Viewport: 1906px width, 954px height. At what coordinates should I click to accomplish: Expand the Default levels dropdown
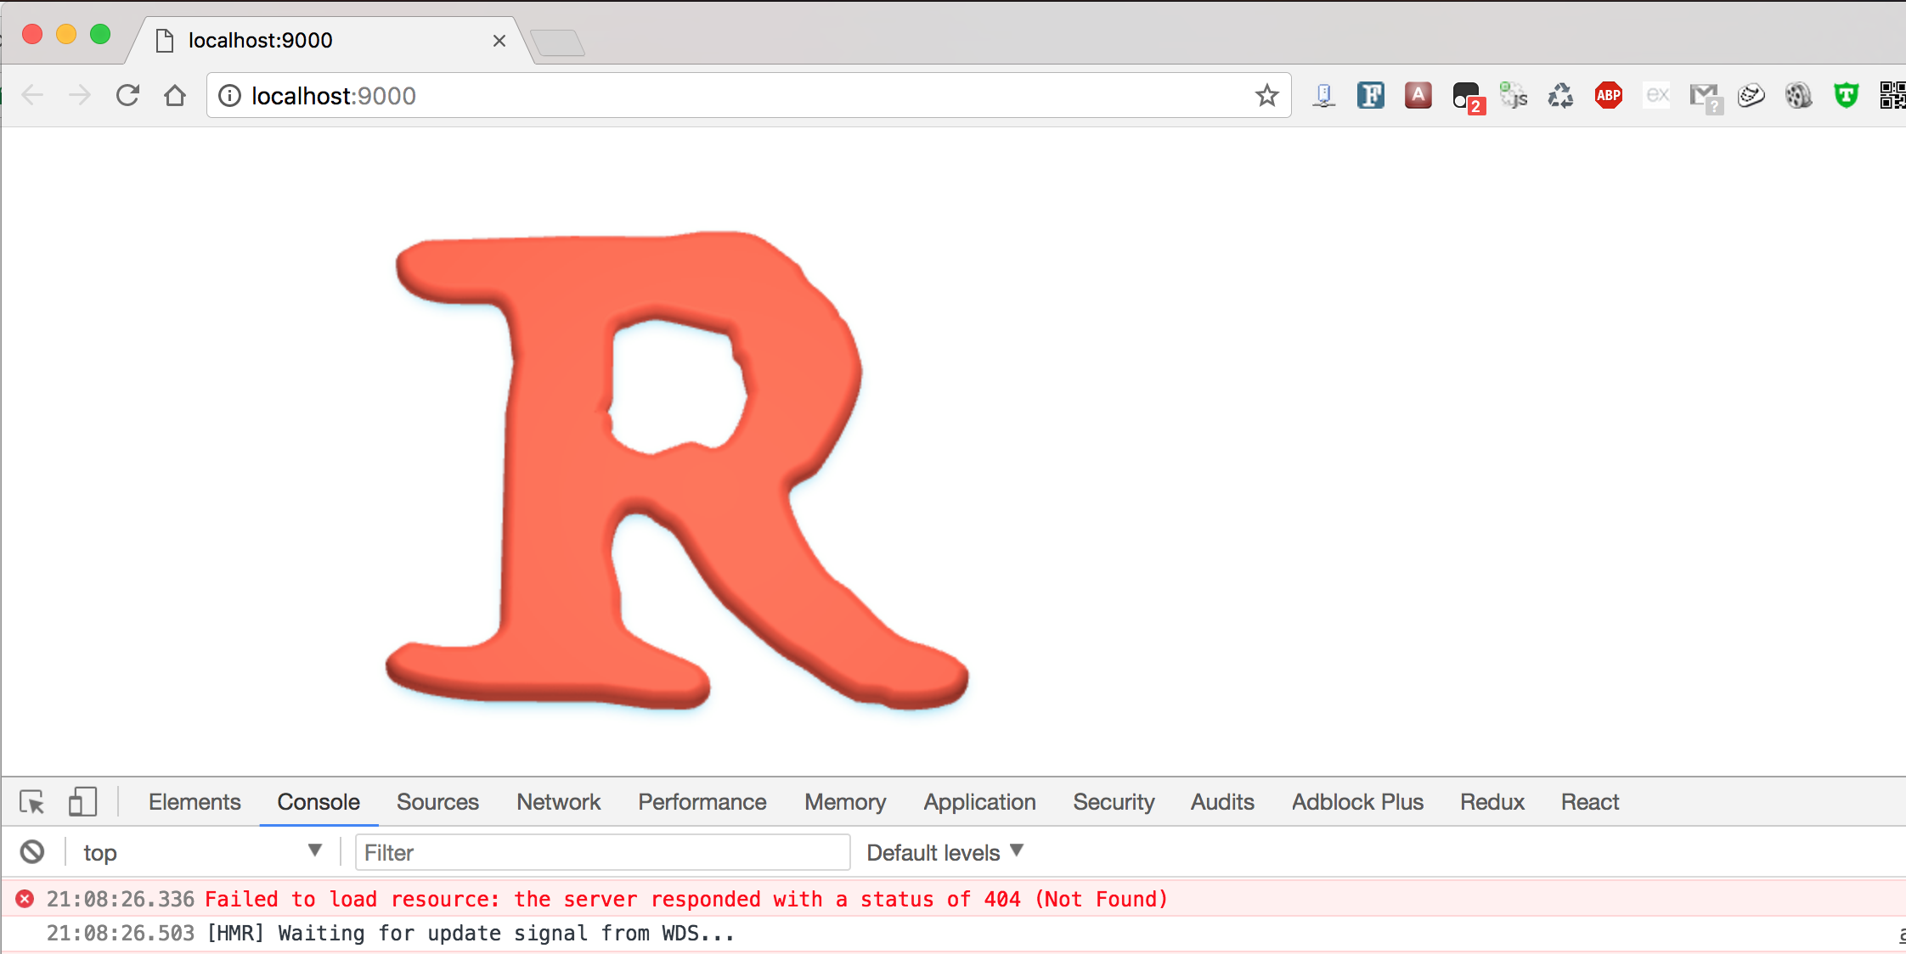945,852
